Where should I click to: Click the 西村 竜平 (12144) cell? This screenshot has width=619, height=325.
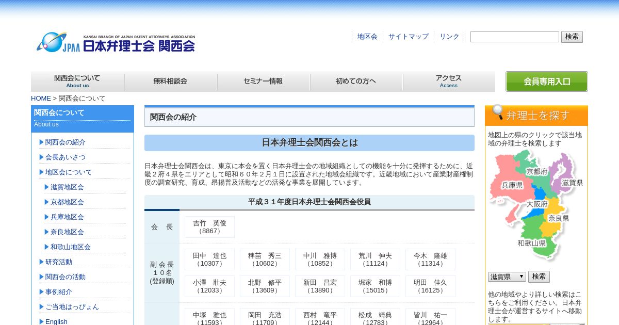coord(320,317)
